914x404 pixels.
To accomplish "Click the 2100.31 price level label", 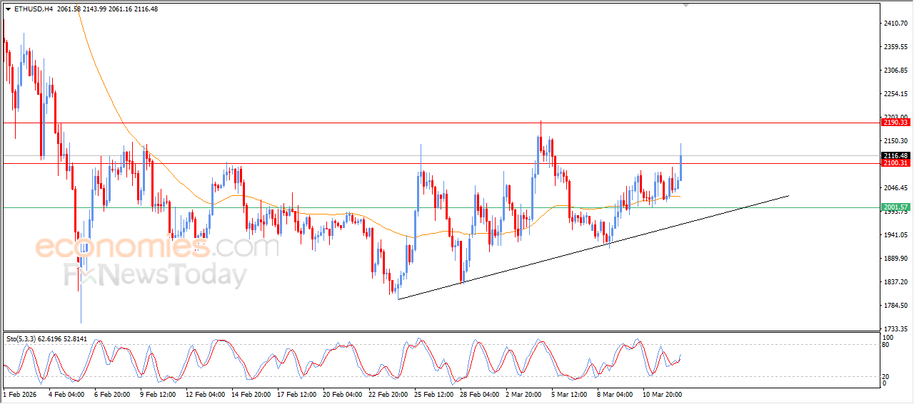I will (895, 163).
